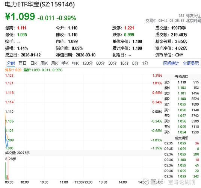Click the 溢价率 value 0.09%
The height and width of the screenshot is (188, 201).
[x=77, y=48]
